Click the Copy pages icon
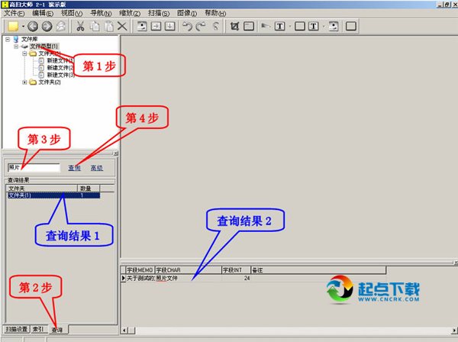Screen dimensions: 458x342 pos(95,26)
